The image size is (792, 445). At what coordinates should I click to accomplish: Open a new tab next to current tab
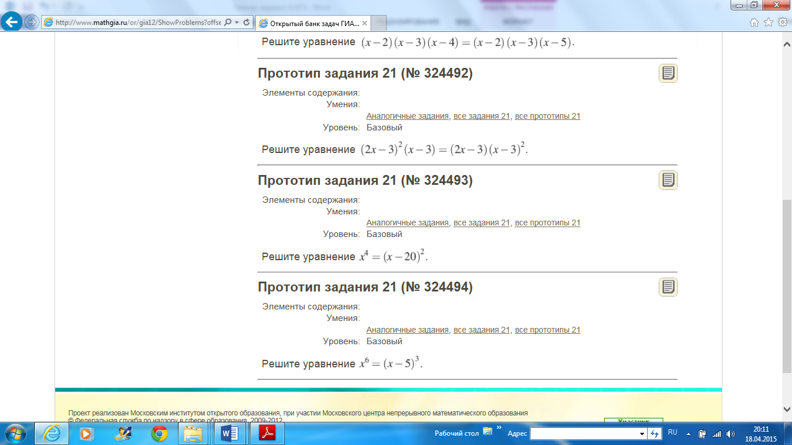pos(380,23)
